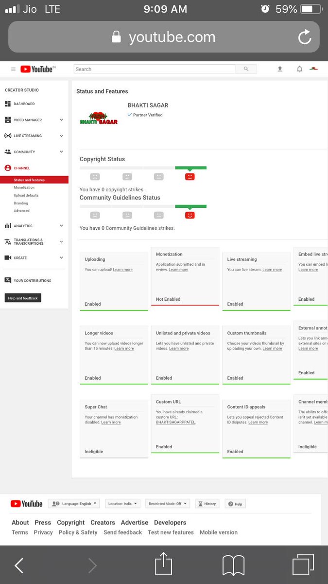Open the hamburger guide menu
The image size is (328, 584).
pyautogui.click(x=13, y=69)
